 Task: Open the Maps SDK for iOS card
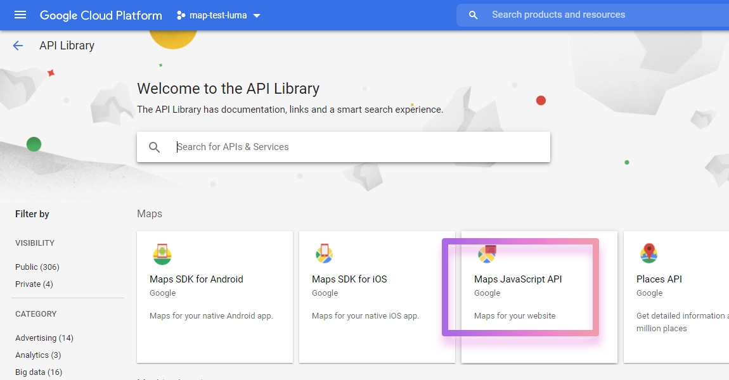pyautogui.click(x=377, y=297)
